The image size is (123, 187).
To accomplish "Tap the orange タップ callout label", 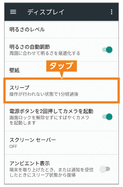I will click(61, 66).
